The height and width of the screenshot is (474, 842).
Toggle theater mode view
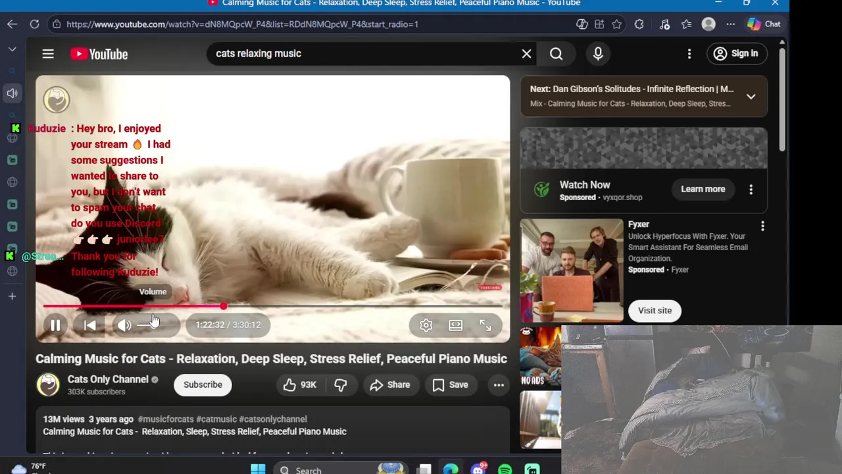pyautogui.click(x=455, y=325)
